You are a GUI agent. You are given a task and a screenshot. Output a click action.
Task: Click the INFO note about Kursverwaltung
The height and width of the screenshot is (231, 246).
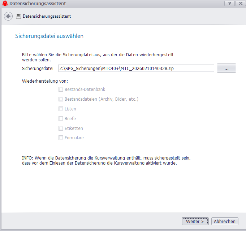pyautogui.click(x=106, y=161)
